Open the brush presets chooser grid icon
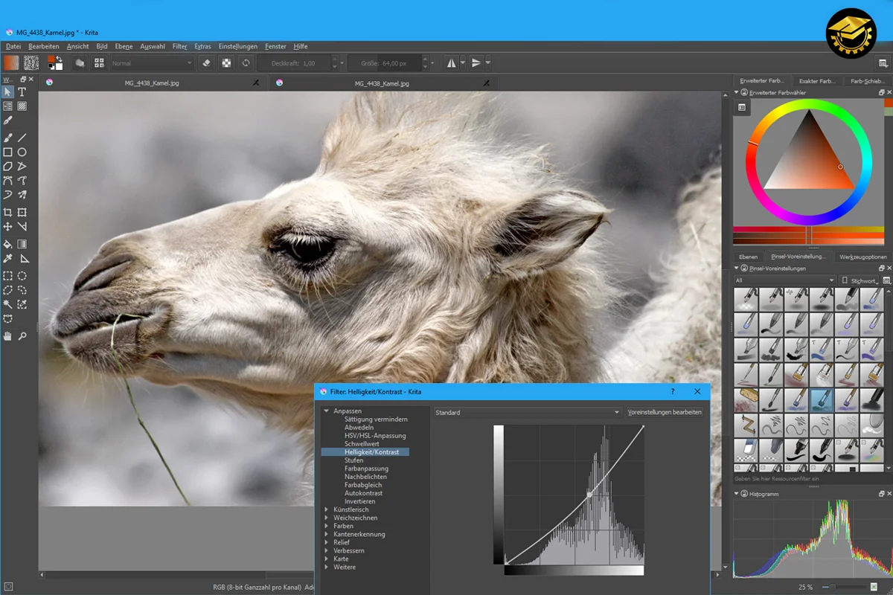 click(99, 63)
